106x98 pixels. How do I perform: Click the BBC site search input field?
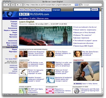pos(82,9)
